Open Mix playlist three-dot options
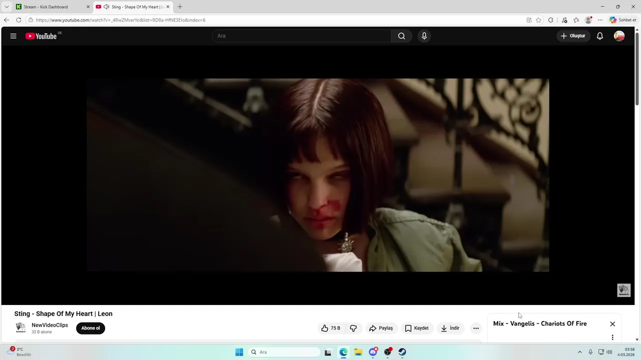This screenshot has height=360, width=641. coord(612,337)
